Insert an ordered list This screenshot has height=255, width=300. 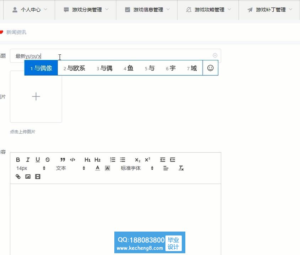(x=113, y=160)
